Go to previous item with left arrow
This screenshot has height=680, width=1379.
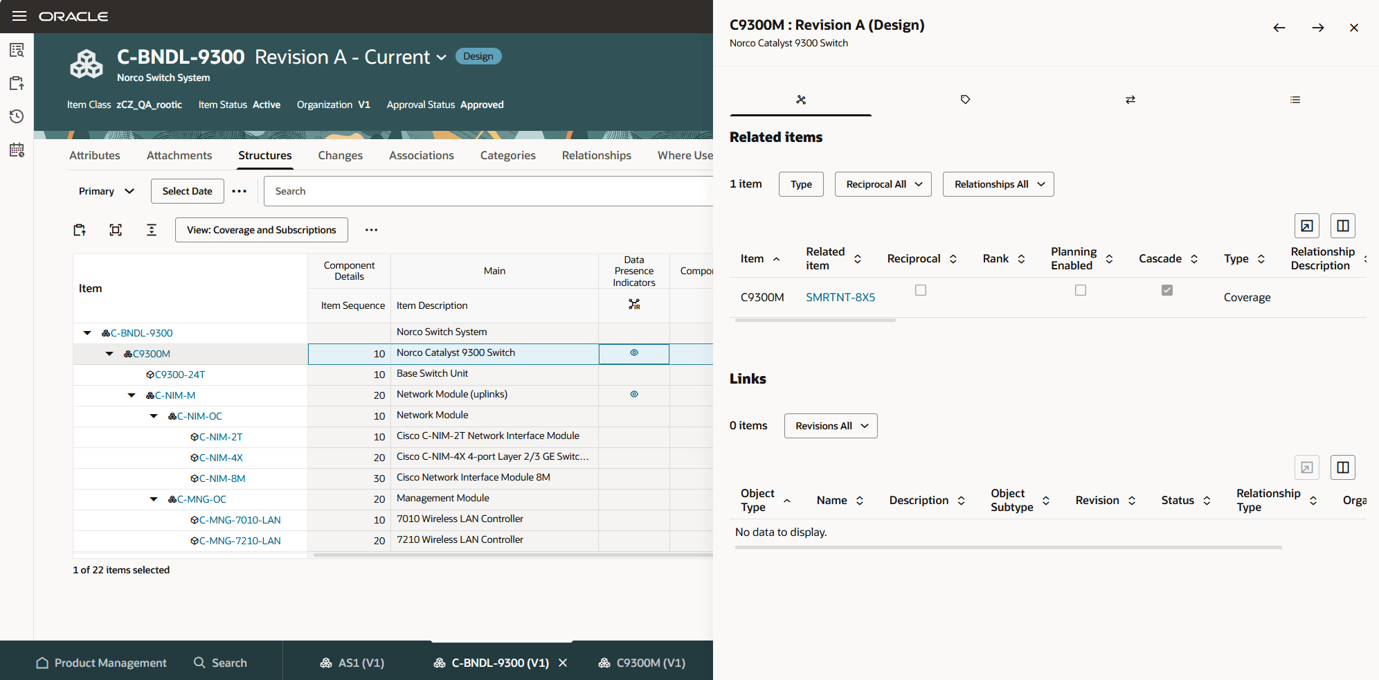(x=1279, y=28)
